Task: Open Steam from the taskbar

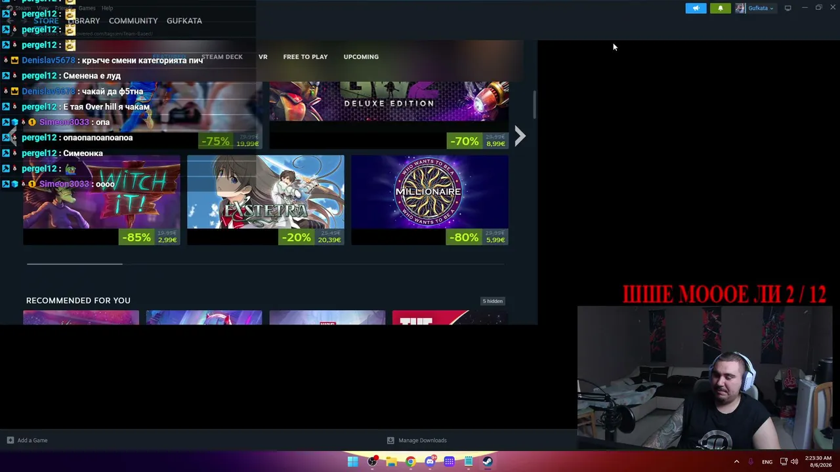Action: tap(488, 462)
